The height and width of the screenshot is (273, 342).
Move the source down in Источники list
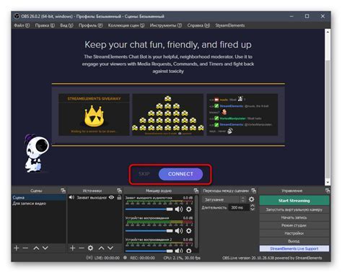coord(110,248)
